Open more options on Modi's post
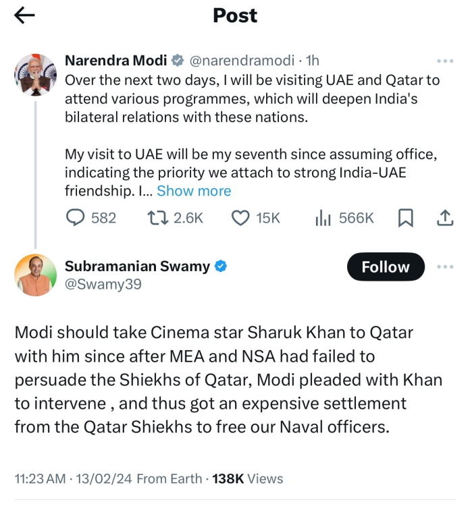Viewport: 470px width, 506px height. point(445,61)
